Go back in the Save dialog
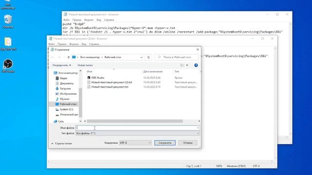Viewport: 312px width, 175px height. (x=53, y=57)
